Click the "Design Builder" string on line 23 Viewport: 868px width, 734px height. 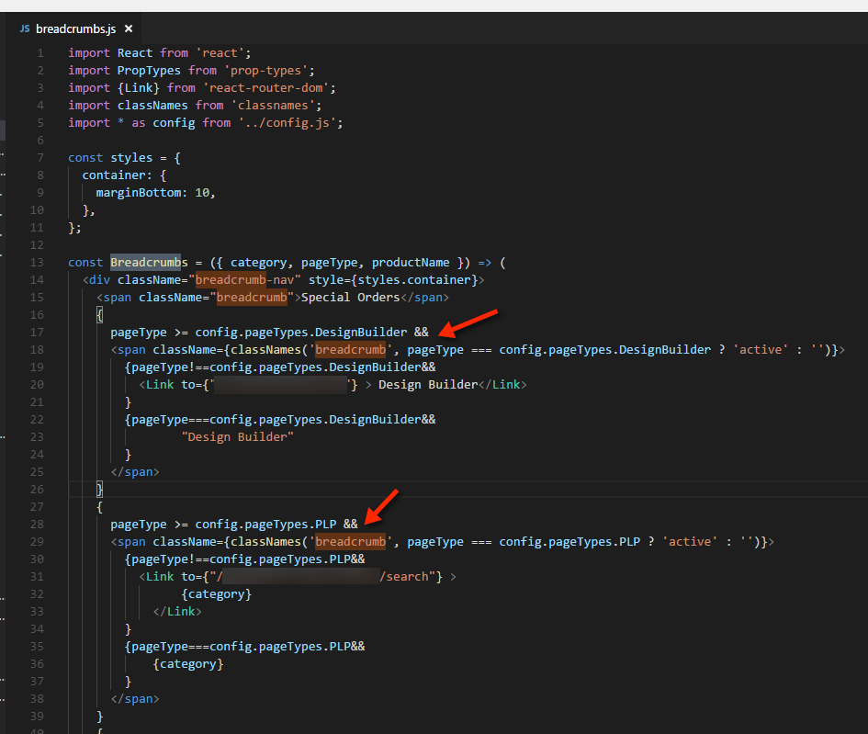coord(238,436)
